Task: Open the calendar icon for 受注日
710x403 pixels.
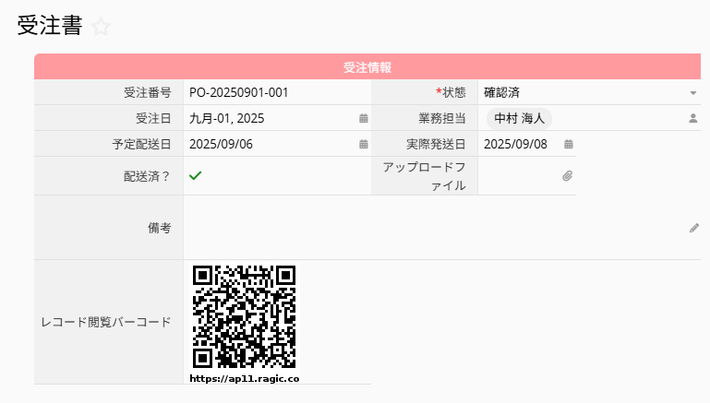Action: tap(363, 118)
